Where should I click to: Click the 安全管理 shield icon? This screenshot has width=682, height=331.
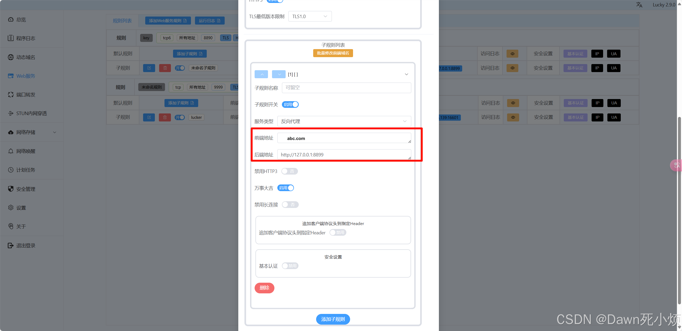11,189
